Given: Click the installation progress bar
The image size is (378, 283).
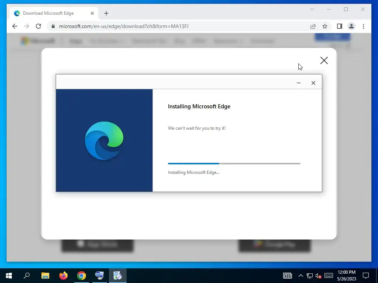Looking at the screenshot, I should point(234,163).
